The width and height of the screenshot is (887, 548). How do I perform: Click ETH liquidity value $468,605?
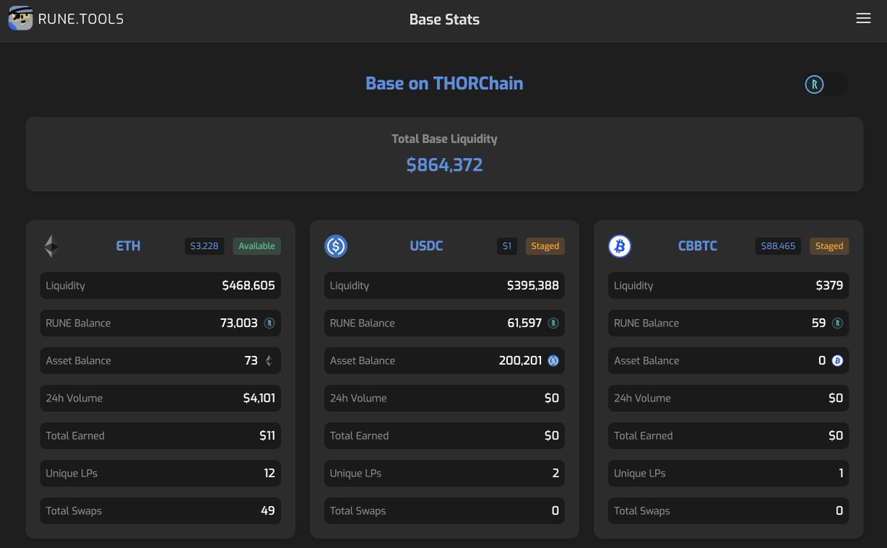[248, 285]
